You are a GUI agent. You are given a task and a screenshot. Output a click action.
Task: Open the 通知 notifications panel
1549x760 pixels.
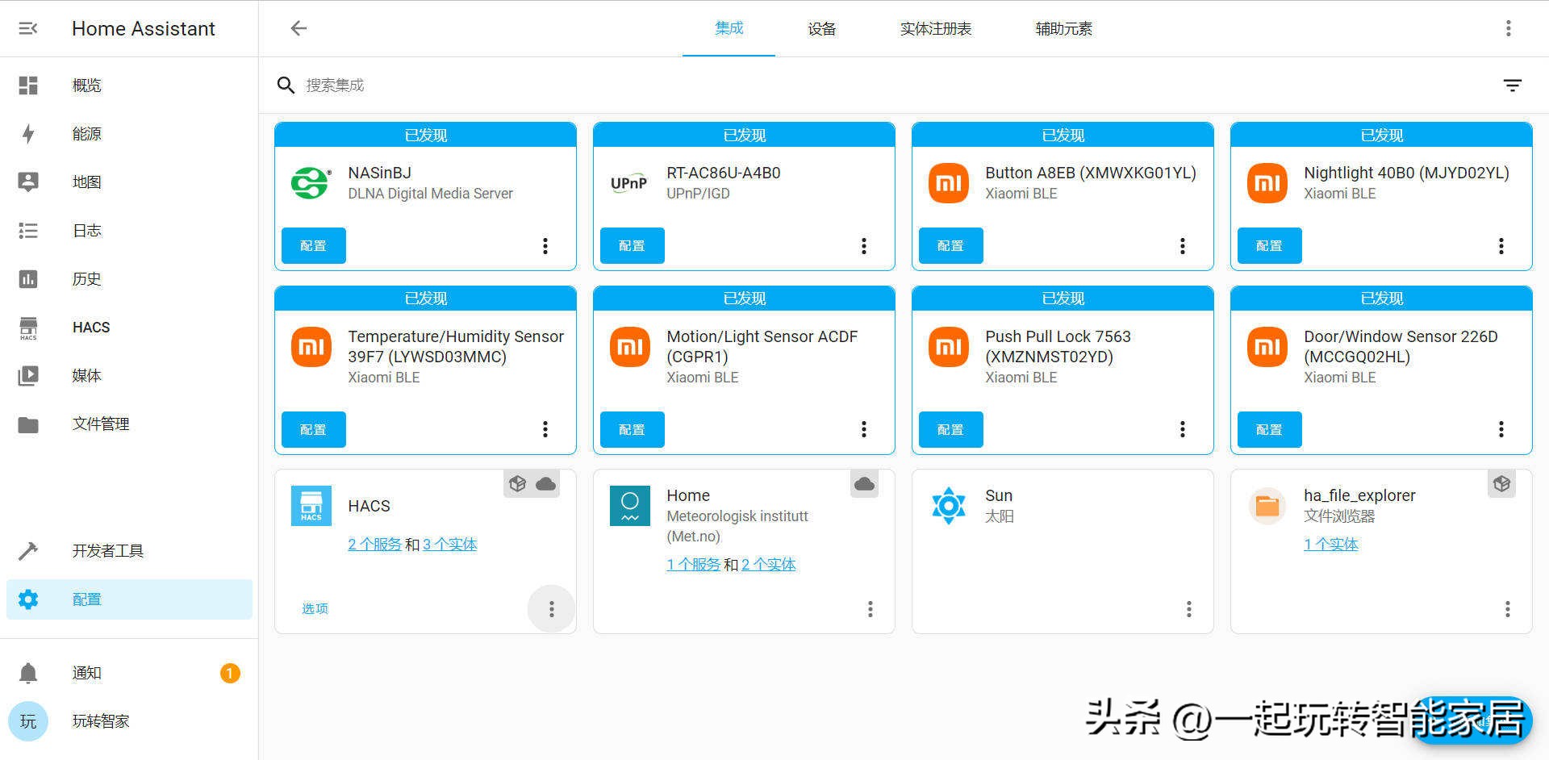tap(86, 672)
